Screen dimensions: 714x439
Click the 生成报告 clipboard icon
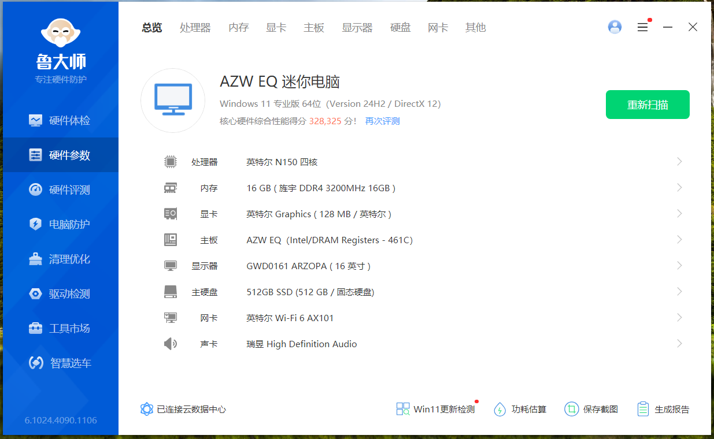coord(643,409)
